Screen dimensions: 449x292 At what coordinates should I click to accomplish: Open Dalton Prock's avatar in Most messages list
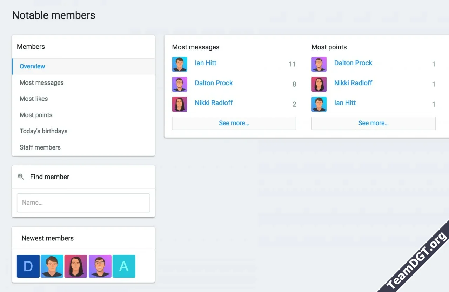(x=180, y=84)
